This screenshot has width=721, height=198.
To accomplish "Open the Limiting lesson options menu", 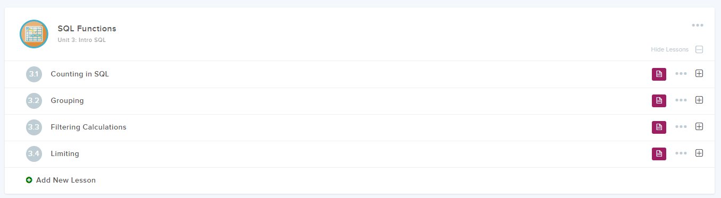I will pos(681,153).
